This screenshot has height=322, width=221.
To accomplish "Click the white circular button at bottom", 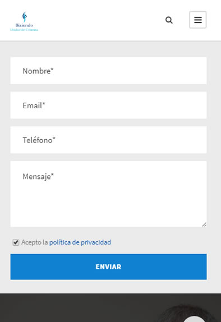I will [195, 319].
